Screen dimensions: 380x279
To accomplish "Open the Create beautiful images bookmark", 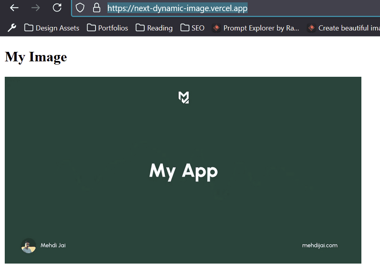I will tap(343, 28).
